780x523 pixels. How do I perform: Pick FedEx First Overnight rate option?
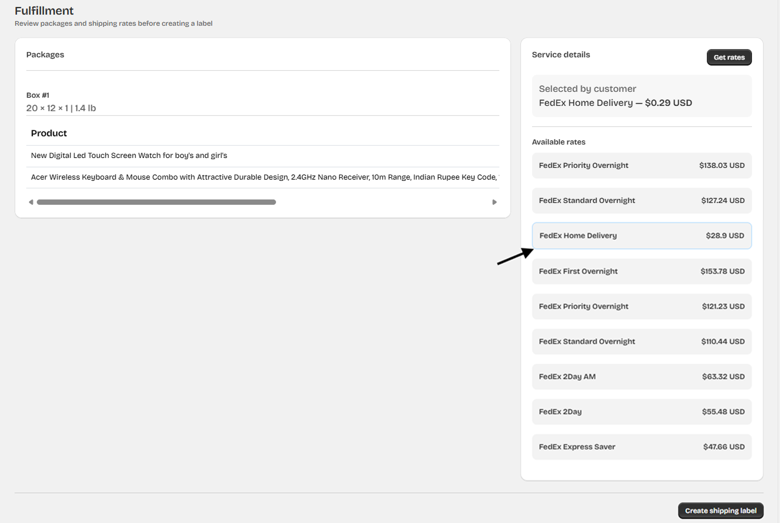coord(641,271)
